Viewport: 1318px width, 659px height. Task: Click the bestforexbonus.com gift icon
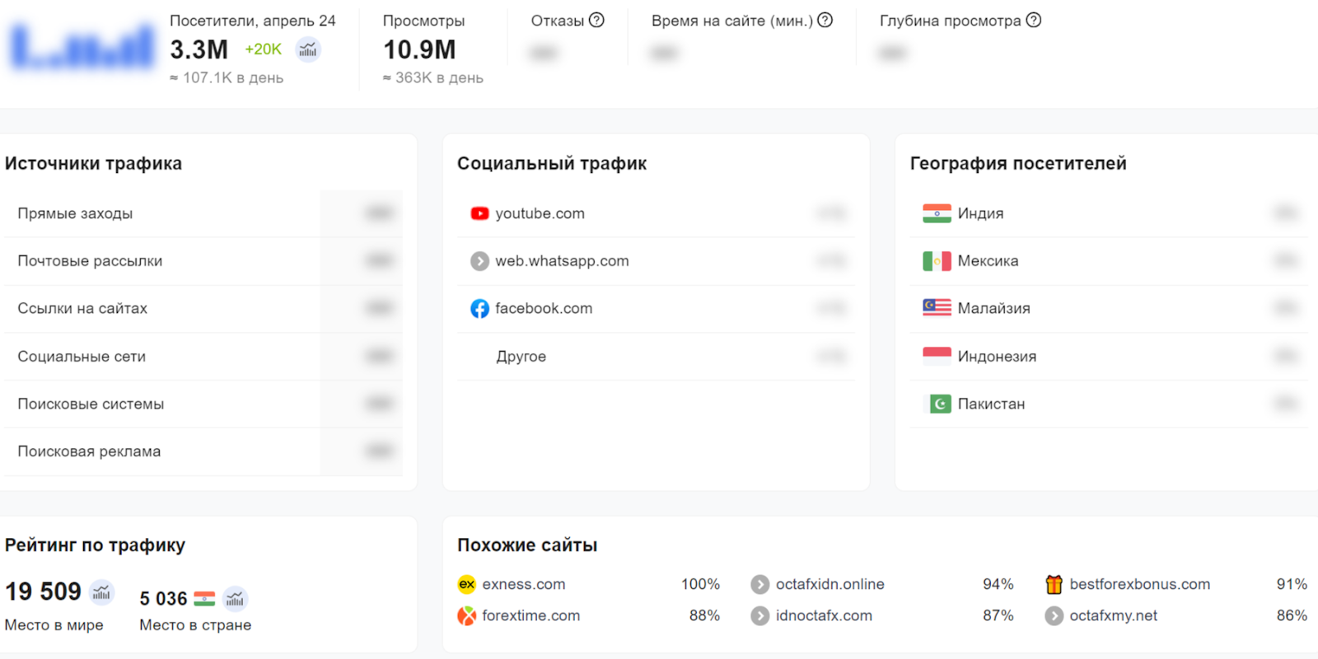click(x=1054, y=584)
